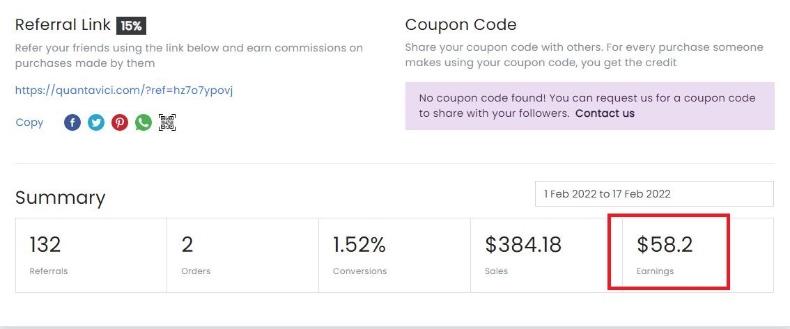This screenshot has width=790, height=329.
Task: Click the Coupon Code heading
Action: (460, 24)
